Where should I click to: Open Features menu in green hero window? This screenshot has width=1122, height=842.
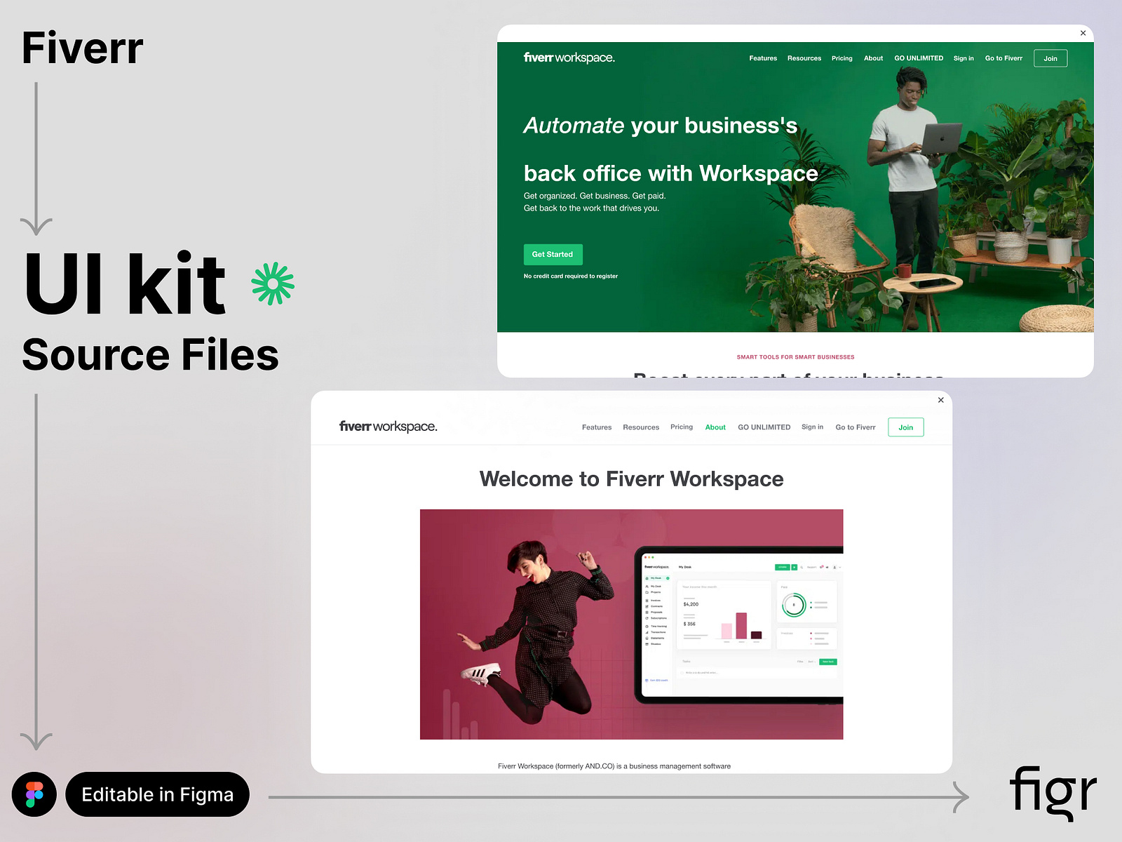click(763, 58)
